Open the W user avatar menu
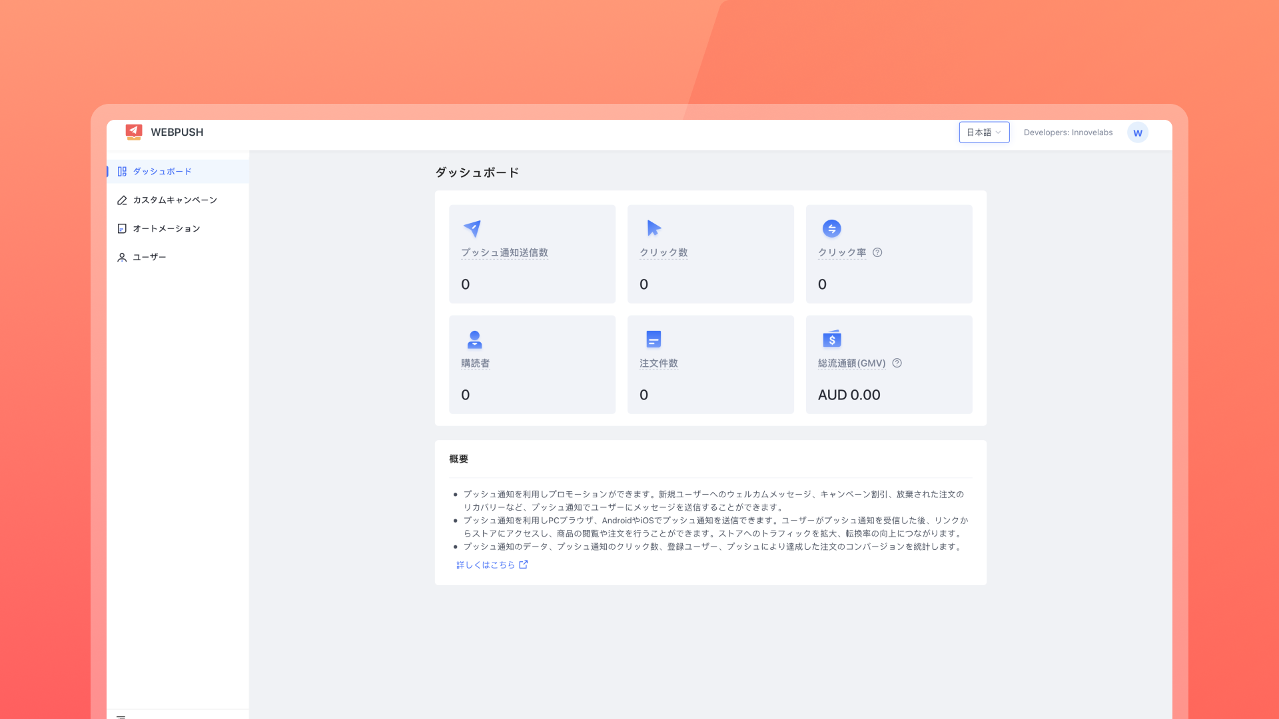 (1137, 132)
